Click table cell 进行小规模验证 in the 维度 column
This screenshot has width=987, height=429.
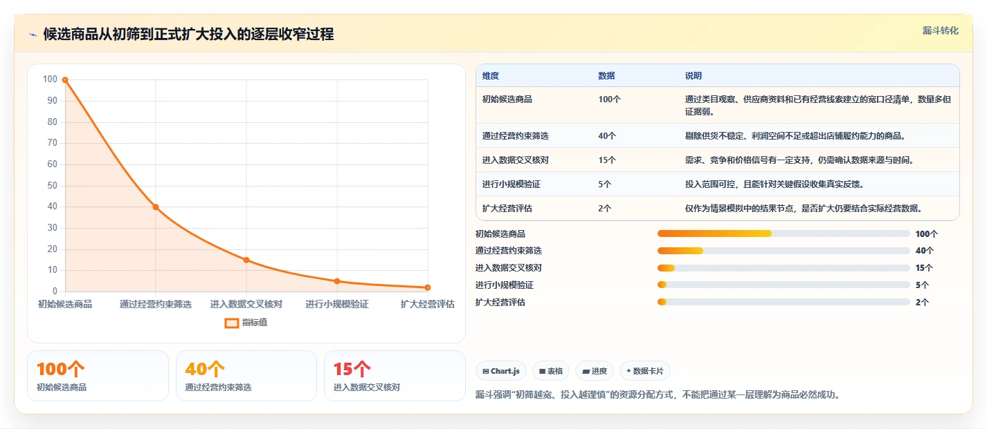(x=511, y=184)
